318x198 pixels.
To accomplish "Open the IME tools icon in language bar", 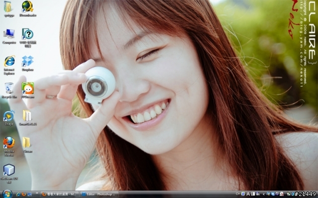I will [258, 194].
